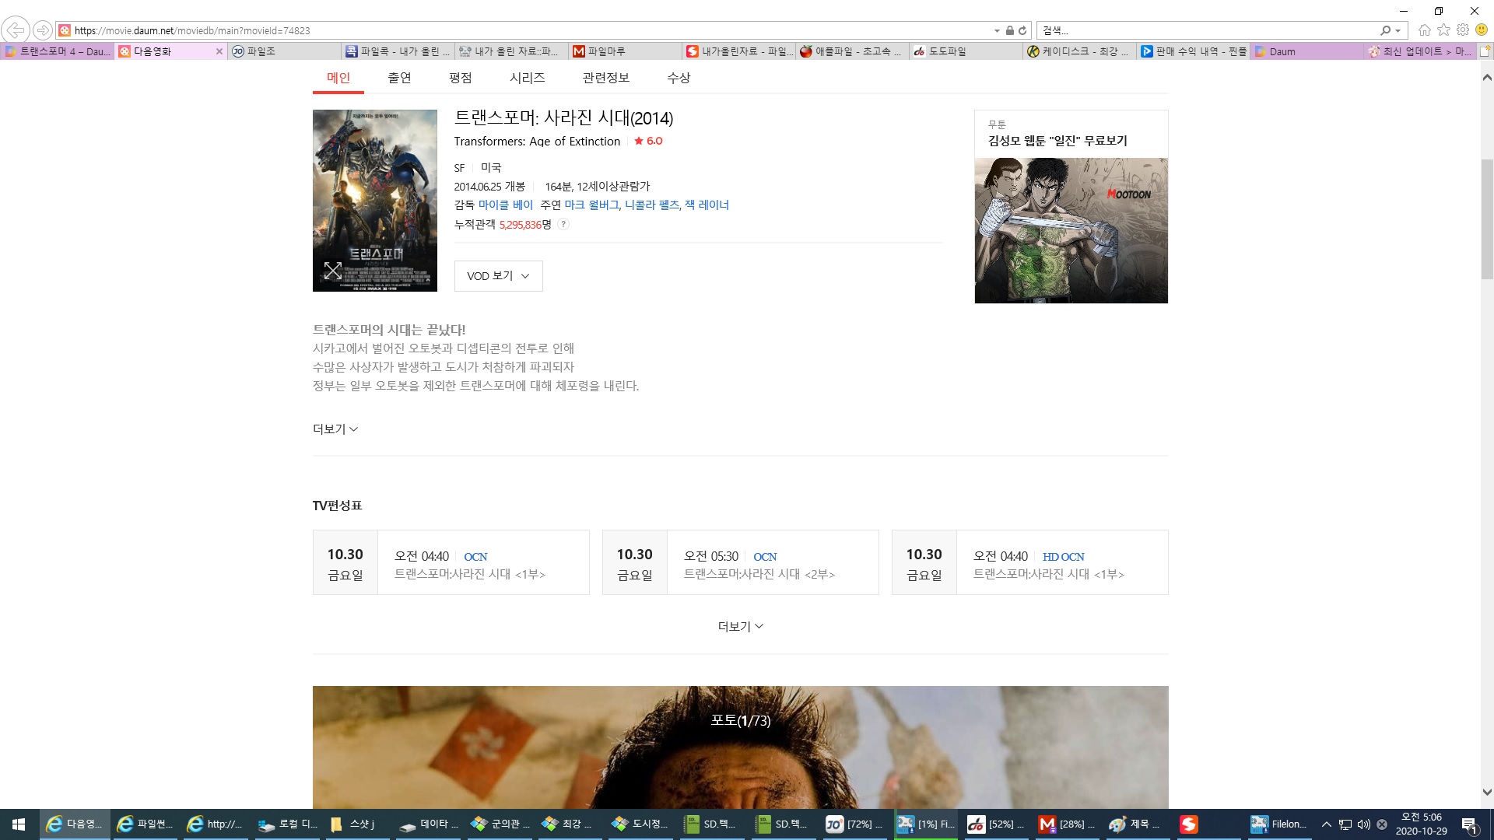Click OCN channel link for 오전 05:30
The height and width of the screenshot is (840, 1494).
pos(765,556)
